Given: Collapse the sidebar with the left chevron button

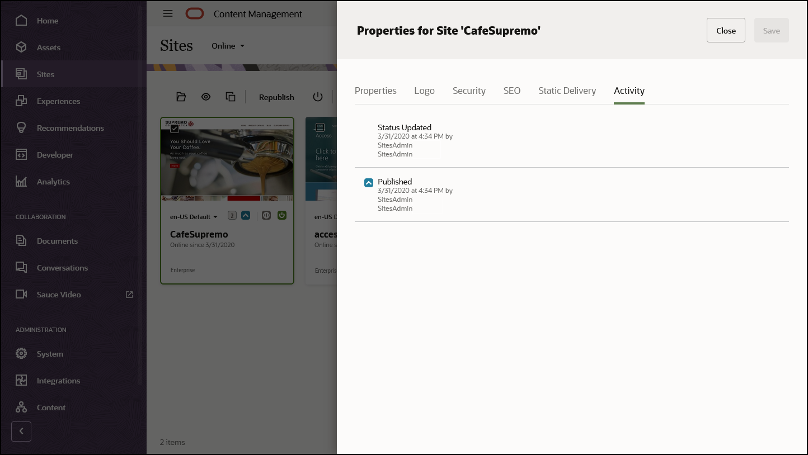Looking at the screenshot, I should point(21,432).
